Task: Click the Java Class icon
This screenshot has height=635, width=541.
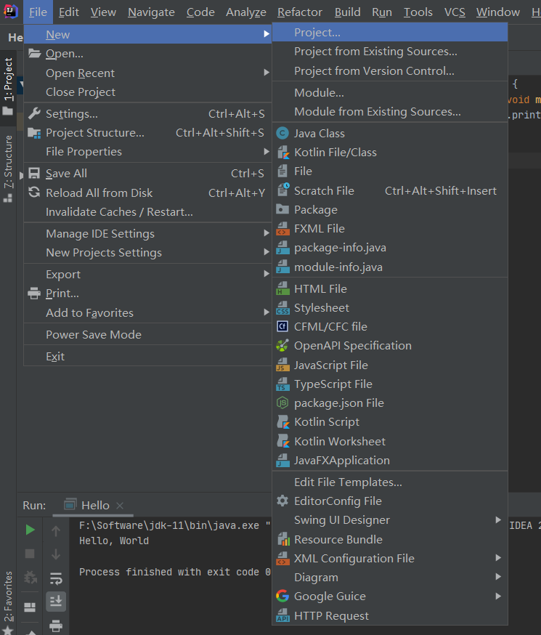Action: (x=282, y=133)
